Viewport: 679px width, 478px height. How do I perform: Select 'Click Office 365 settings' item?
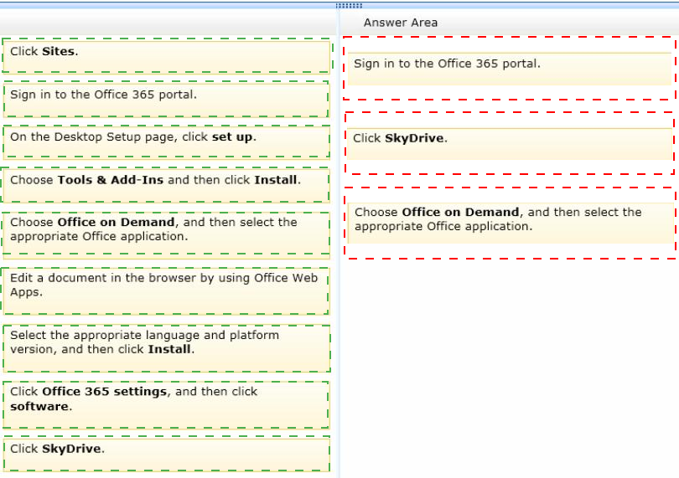point(167,405)
